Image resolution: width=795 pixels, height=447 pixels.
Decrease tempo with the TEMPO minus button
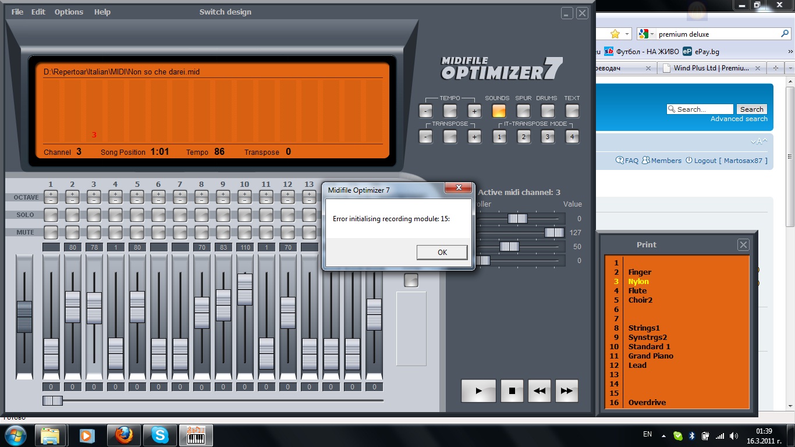coord(425,111)
